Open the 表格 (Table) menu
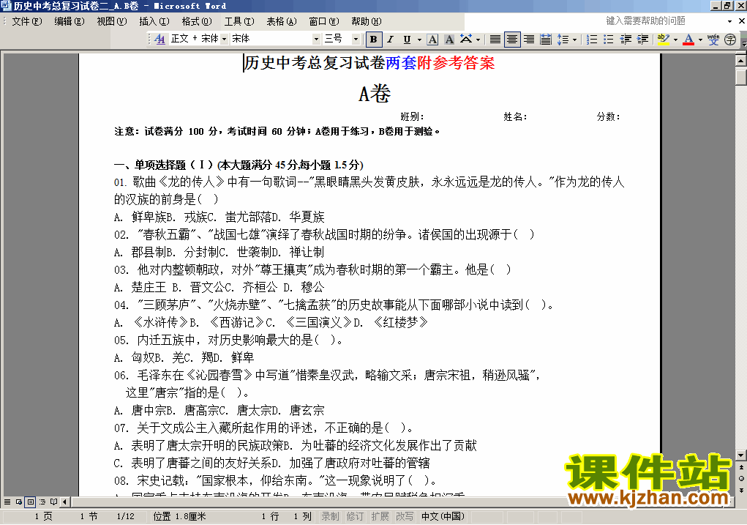747x525 pixels. tap(282, 21)
